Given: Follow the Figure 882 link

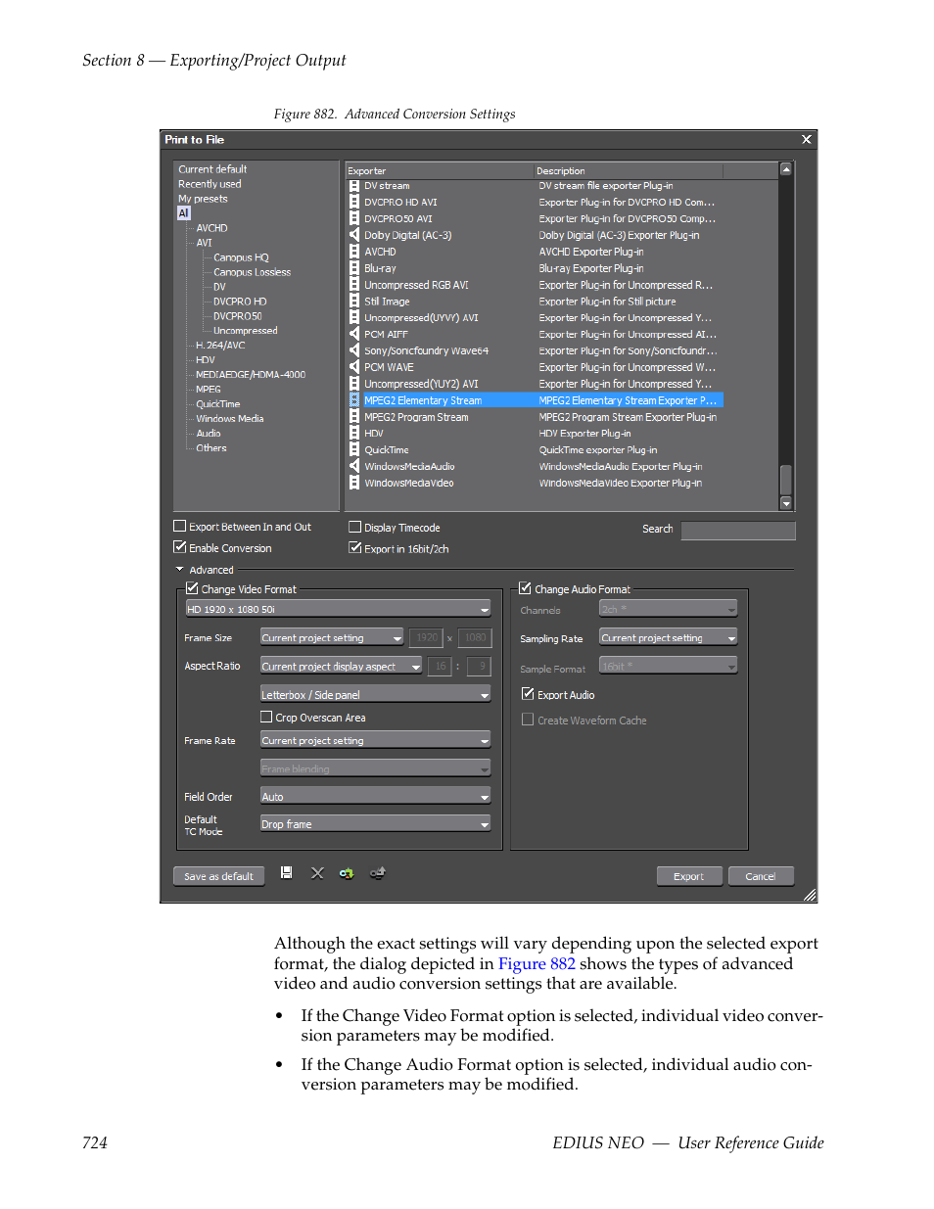Looking at the screenshot, I should pyautogui.click(x=537, y=963).
